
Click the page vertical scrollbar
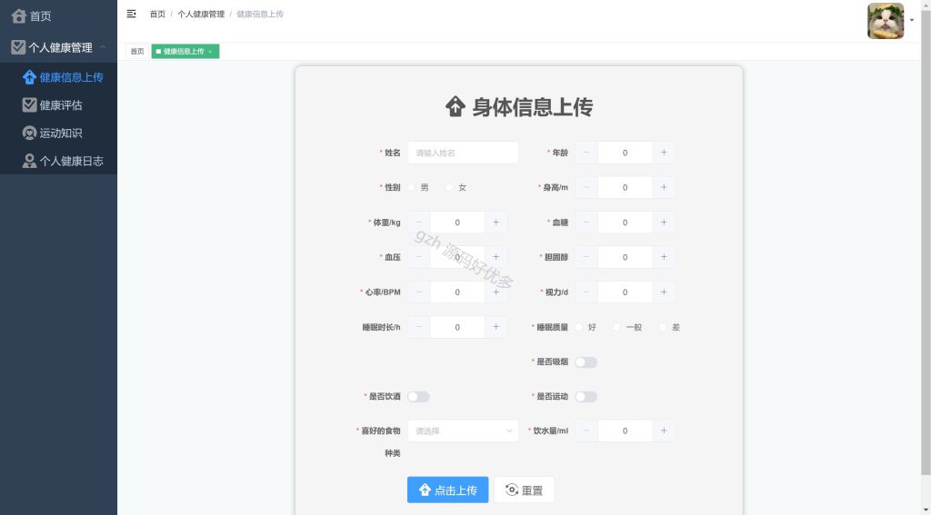pyautogui.click(x=926, y=243)
